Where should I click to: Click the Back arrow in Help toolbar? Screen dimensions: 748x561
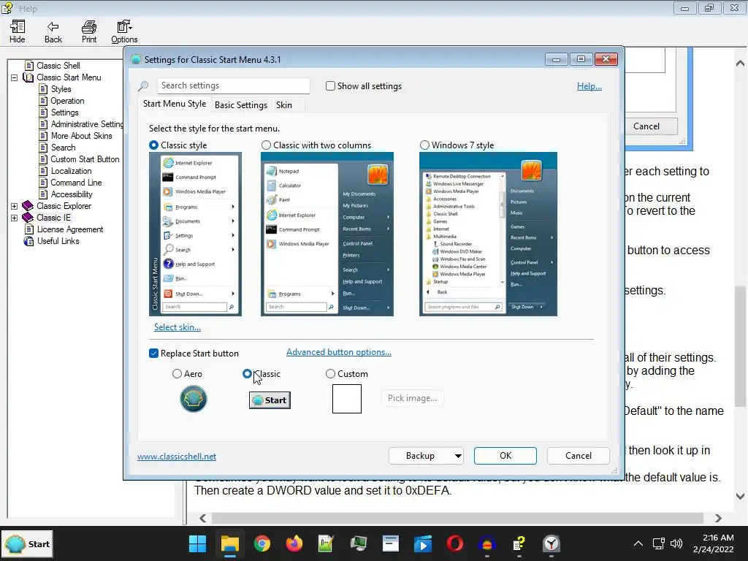click(53, 31)
